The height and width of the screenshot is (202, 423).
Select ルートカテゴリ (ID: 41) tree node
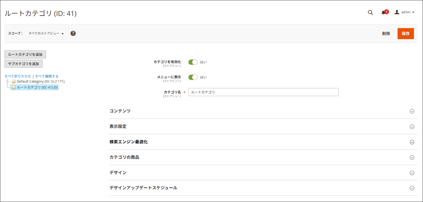tap(38, 87)
